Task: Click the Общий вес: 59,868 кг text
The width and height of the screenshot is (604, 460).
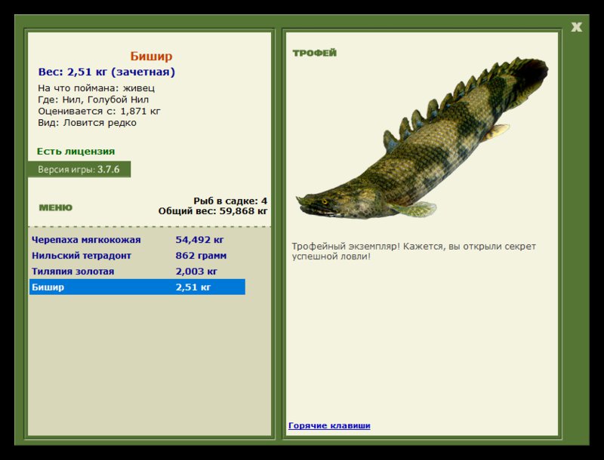Action: (213, 210)
